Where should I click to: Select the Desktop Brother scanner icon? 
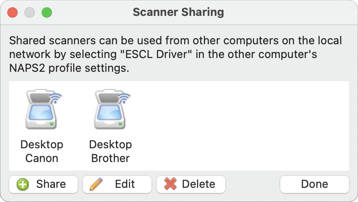pos(112,109)
